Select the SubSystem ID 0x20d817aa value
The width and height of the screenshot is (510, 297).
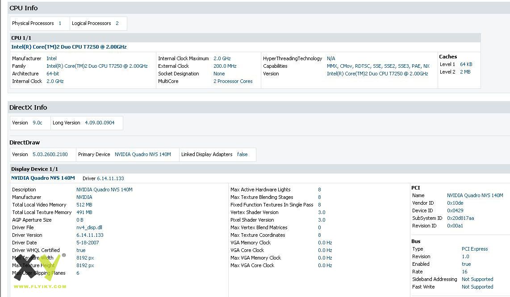(x=460, y=218)
